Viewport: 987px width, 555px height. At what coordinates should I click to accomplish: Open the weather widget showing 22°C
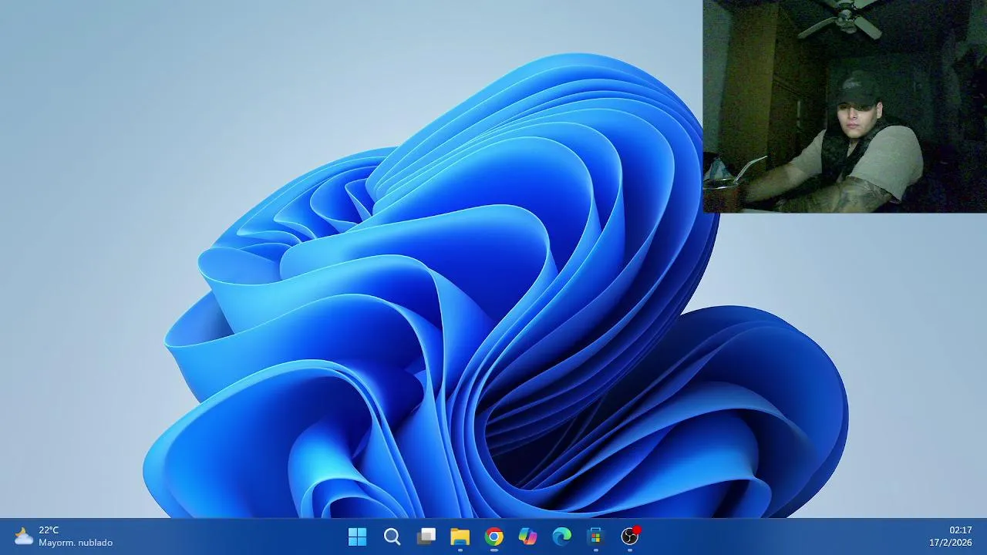pyautogui.click(x=63, y=536)
